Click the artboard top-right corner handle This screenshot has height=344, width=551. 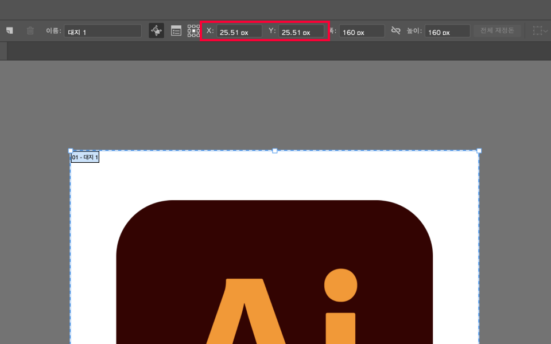479,151
